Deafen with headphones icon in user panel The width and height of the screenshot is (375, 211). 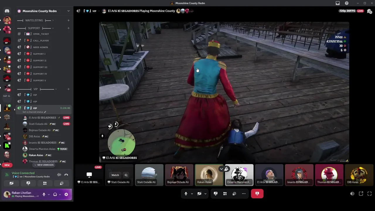click(x=55, y=194)
